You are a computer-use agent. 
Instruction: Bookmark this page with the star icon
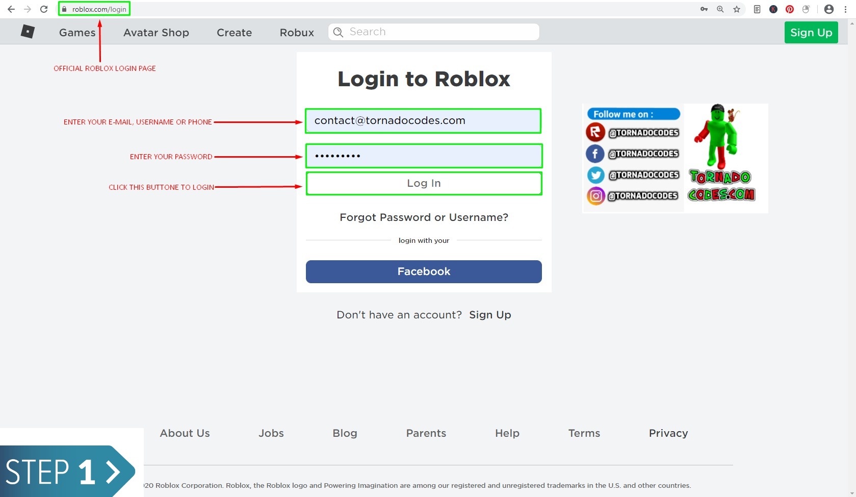coord(737,9)
